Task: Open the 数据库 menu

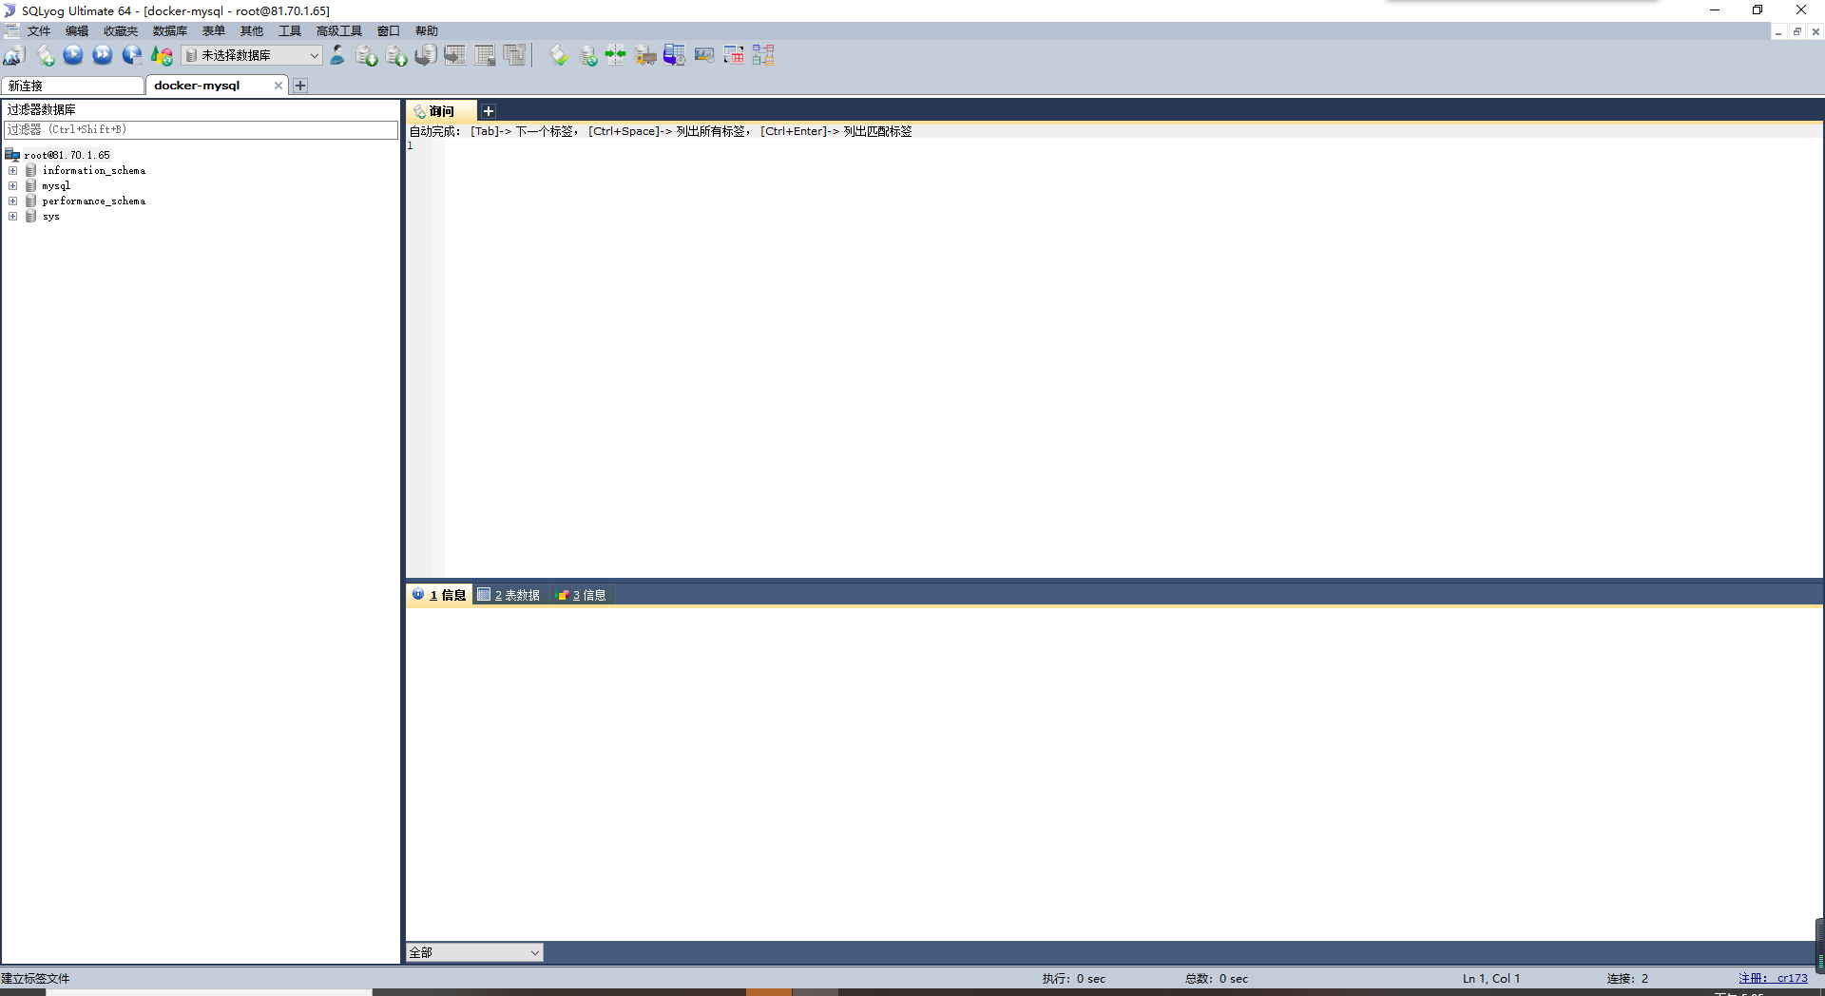Action: (x=170, y=31)
